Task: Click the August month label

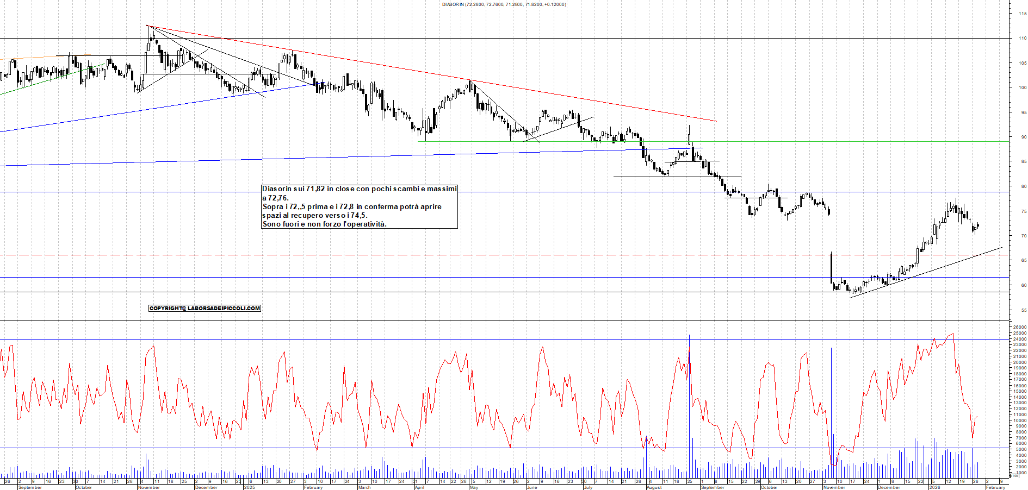Action: pyautogui.click(x=654, y=487)
